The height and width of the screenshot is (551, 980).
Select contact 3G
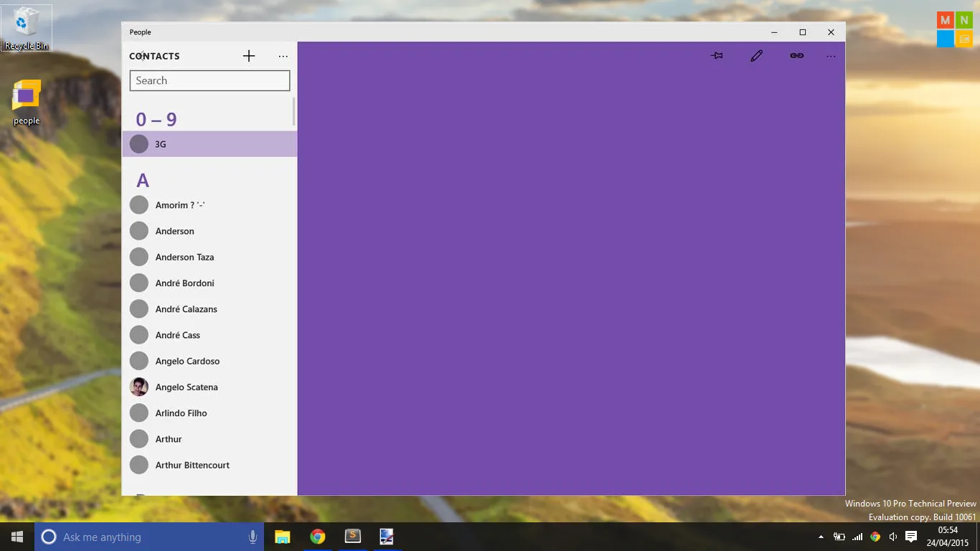pyautogui.click(x=209, y=143)
